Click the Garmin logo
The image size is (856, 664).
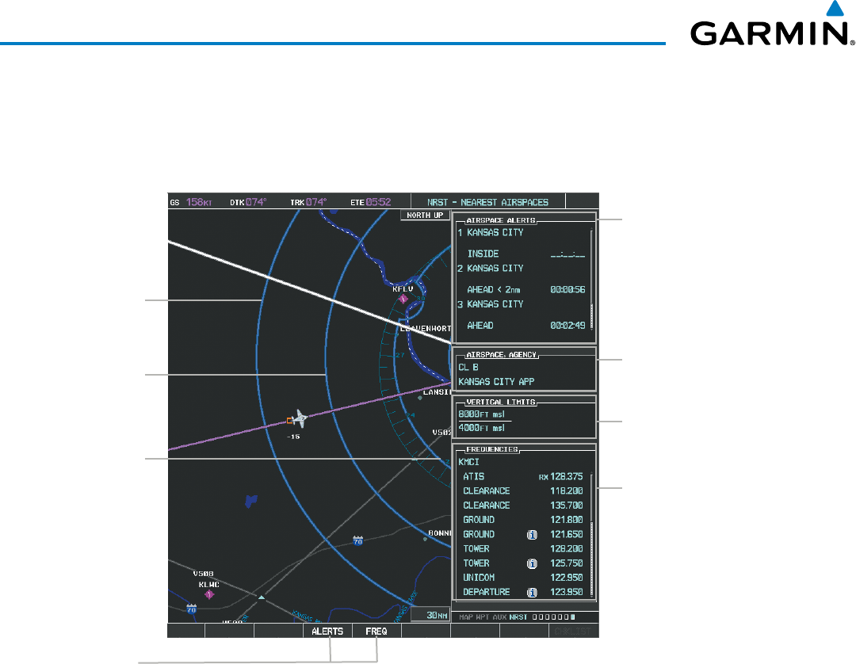(x=772, y=25)
